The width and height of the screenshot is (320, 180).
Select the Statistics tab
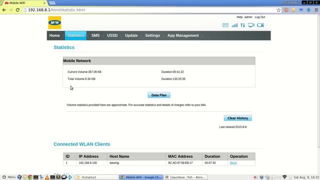[x=75, y=35]
